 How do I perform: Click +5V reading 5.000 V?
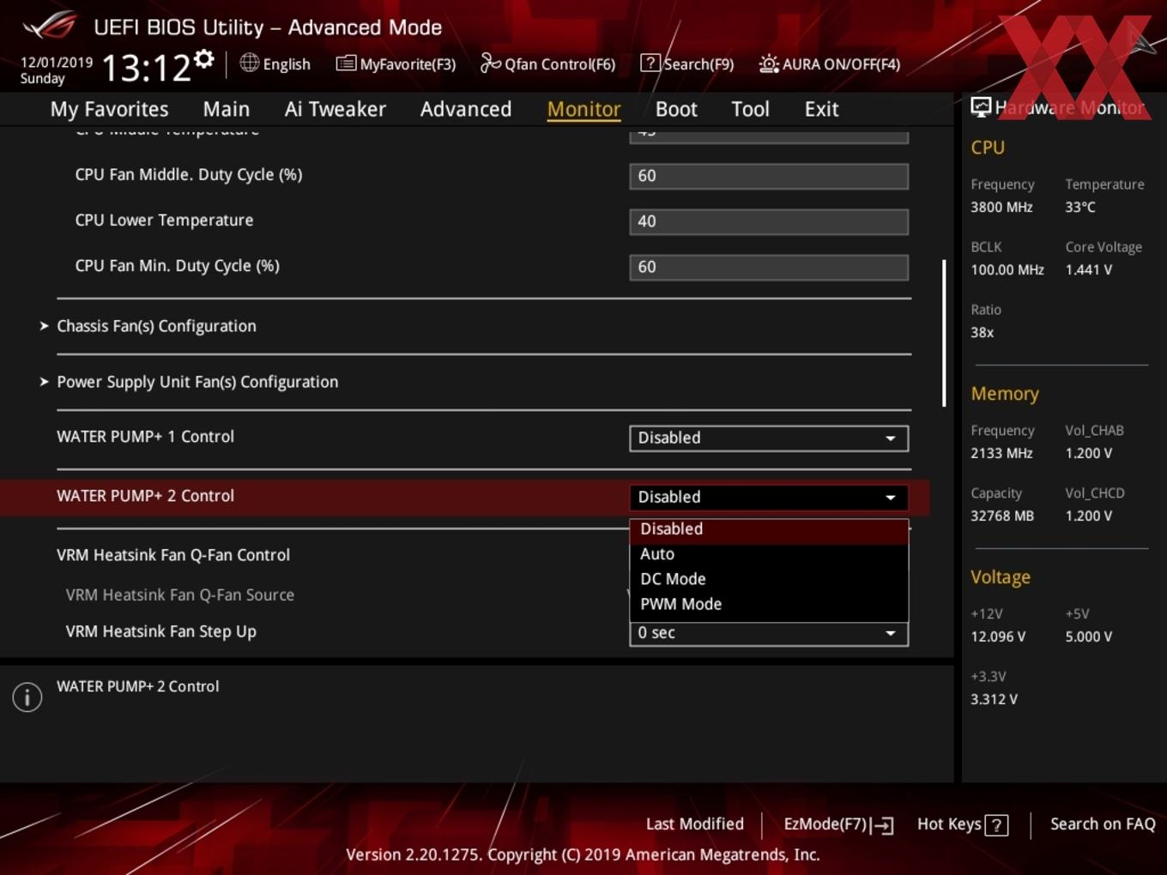tap(1089, 637)
